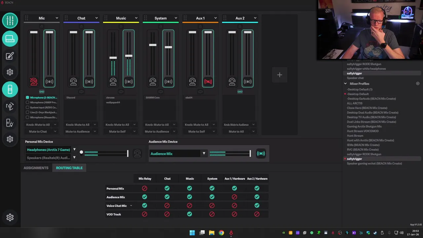Click System channel personal fader handle
423x238 pixels.
(153, 45)
